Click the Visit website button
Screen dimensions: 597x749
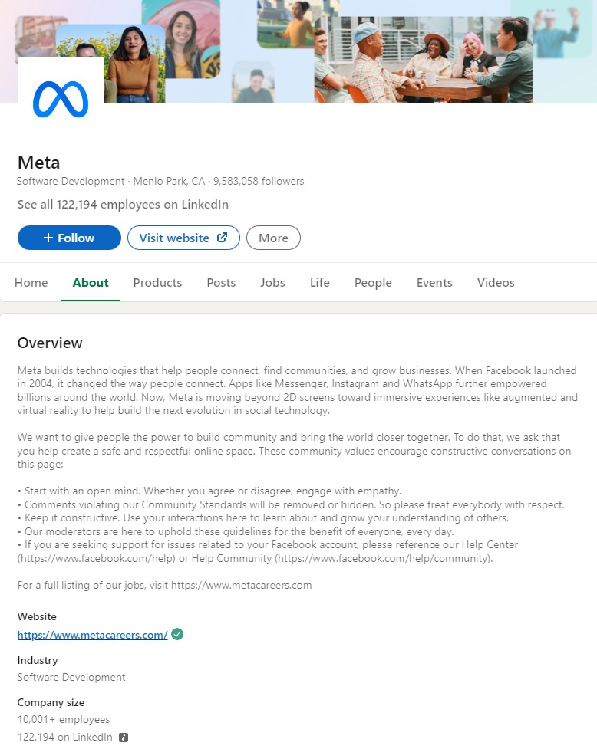point(183,238)
